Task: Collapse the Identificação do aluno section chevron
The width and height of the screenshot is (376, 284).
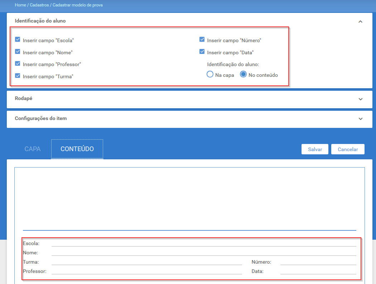Action: click(x=360, y=21)
